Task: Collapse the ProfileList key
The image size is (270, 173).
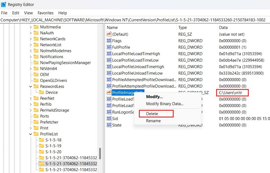Action: pos(30,134)
